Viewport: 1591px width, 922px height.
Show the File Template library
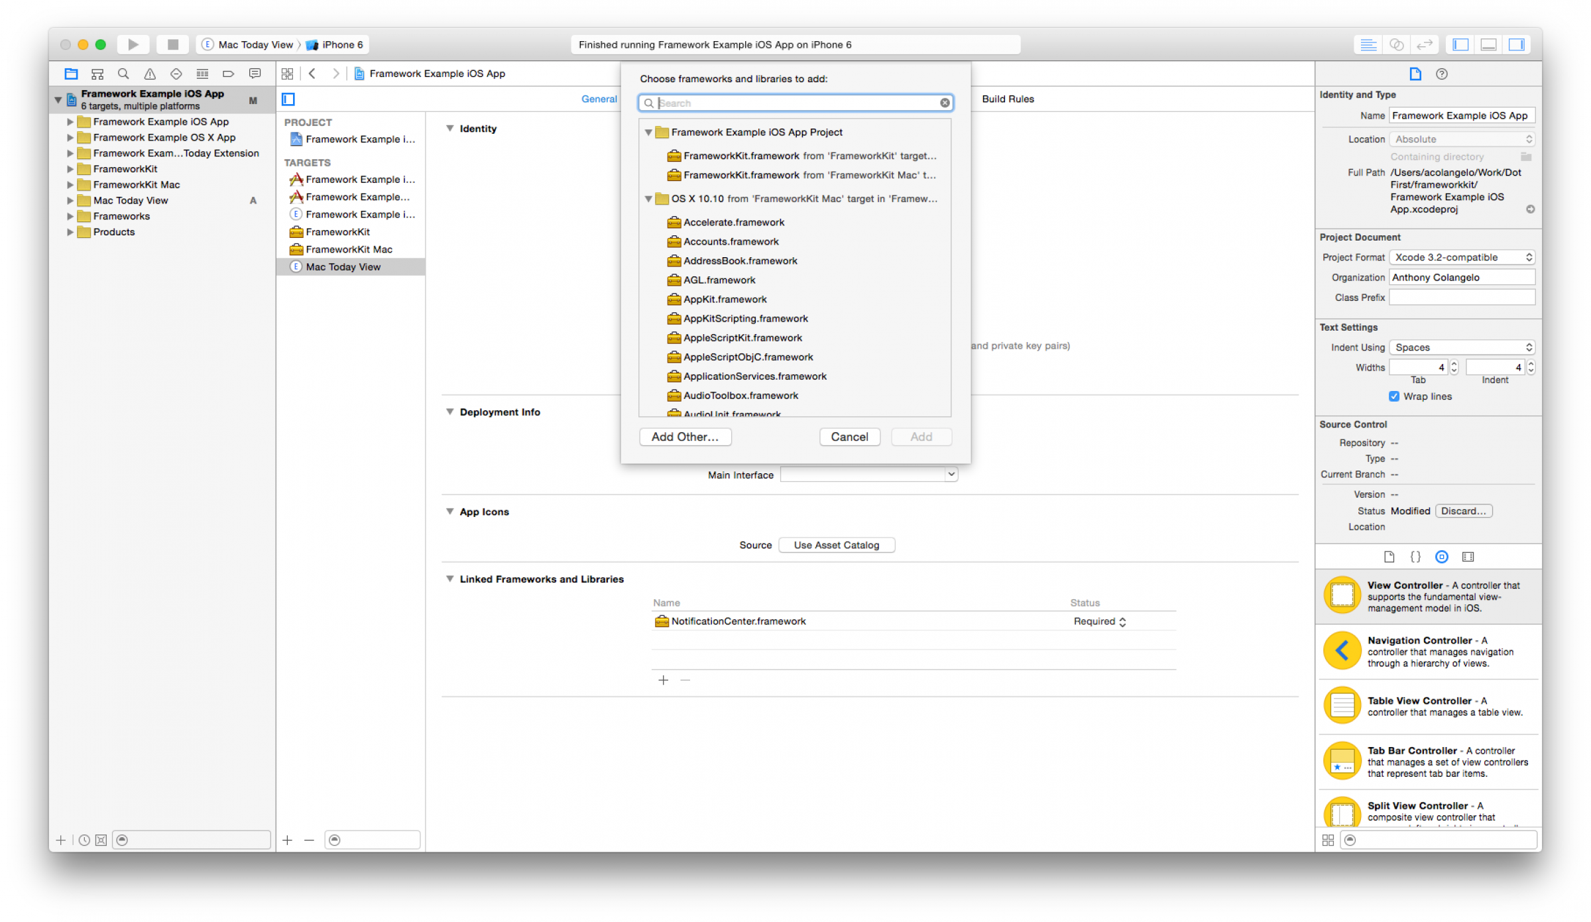point(1389,557)
